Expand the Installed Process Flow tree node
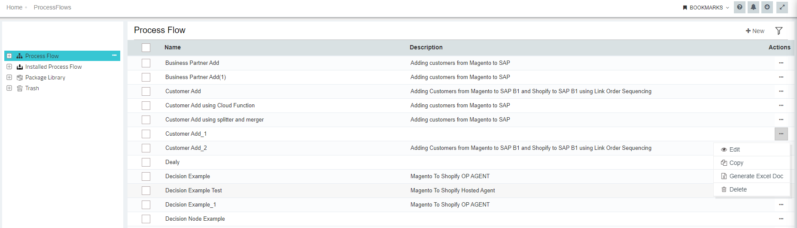 [9, 67]
